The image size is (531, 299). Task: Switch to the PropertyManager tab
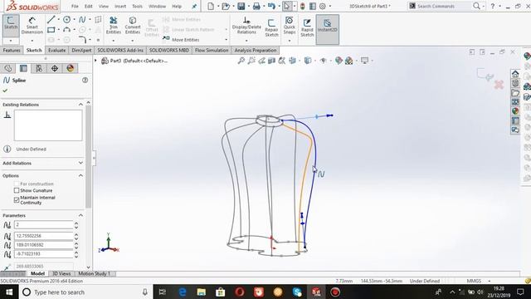click(23, 68)
